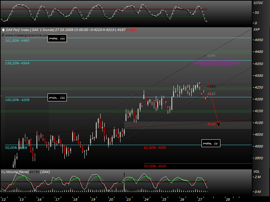
Task: Click date label 24 on the time axis
Action: (146, 199)
